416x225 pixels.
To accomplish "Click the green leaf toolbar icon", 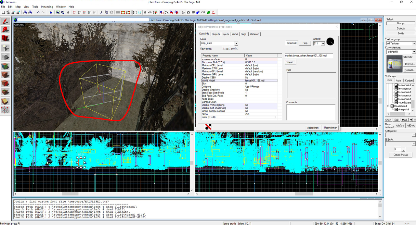I will coord(208,12).
